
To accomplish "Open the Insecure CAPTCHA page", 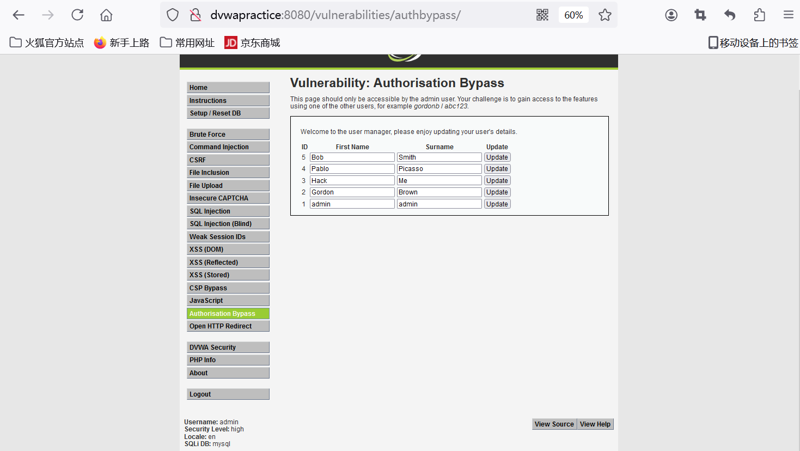I will point(228,198).
